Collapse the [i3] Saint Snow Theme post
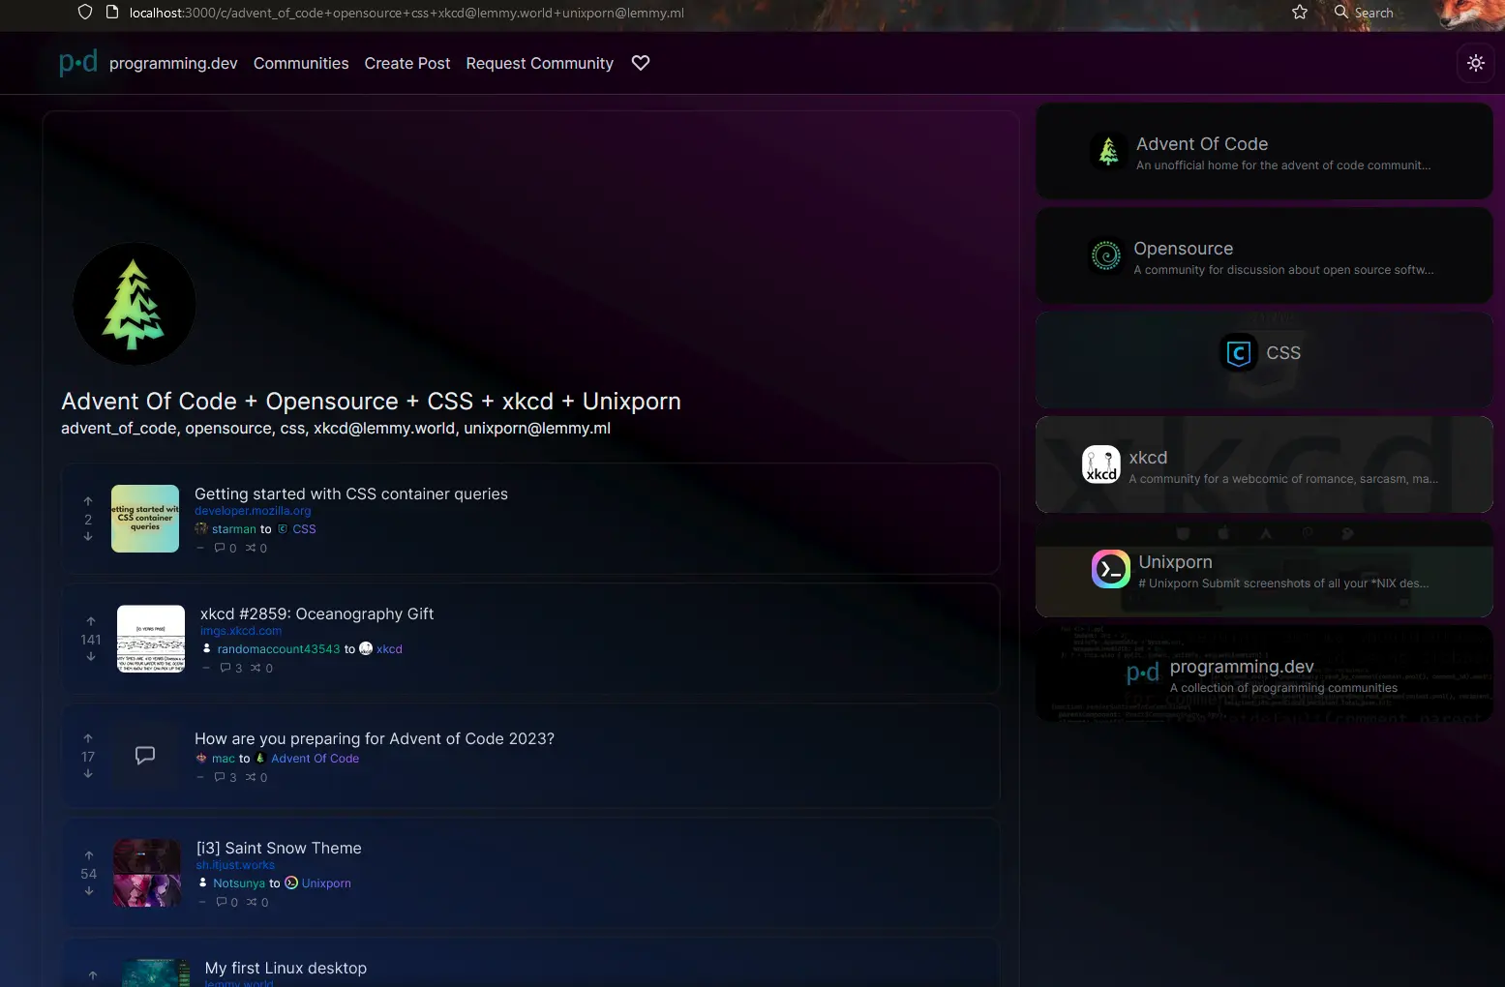Image resolution: width=1505 pixels, height=987 pixels. point(202,902)
